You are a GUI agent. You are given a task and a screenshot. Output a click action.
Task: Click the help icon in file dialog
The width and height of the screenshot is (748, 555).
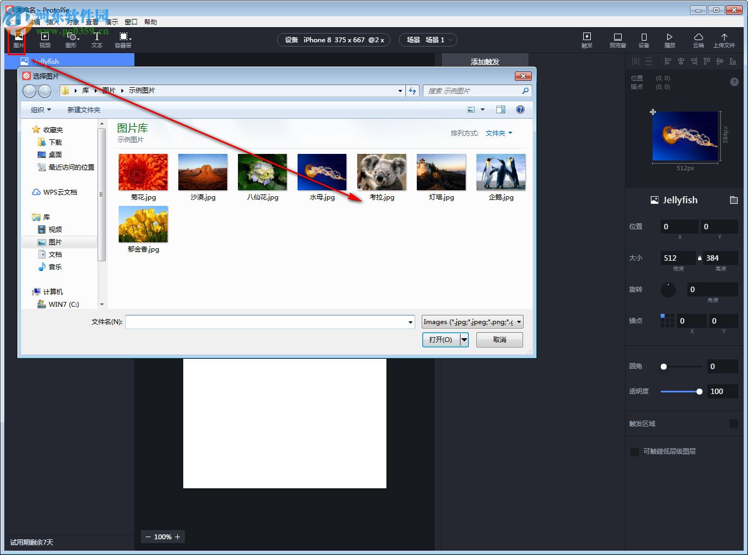520,109
